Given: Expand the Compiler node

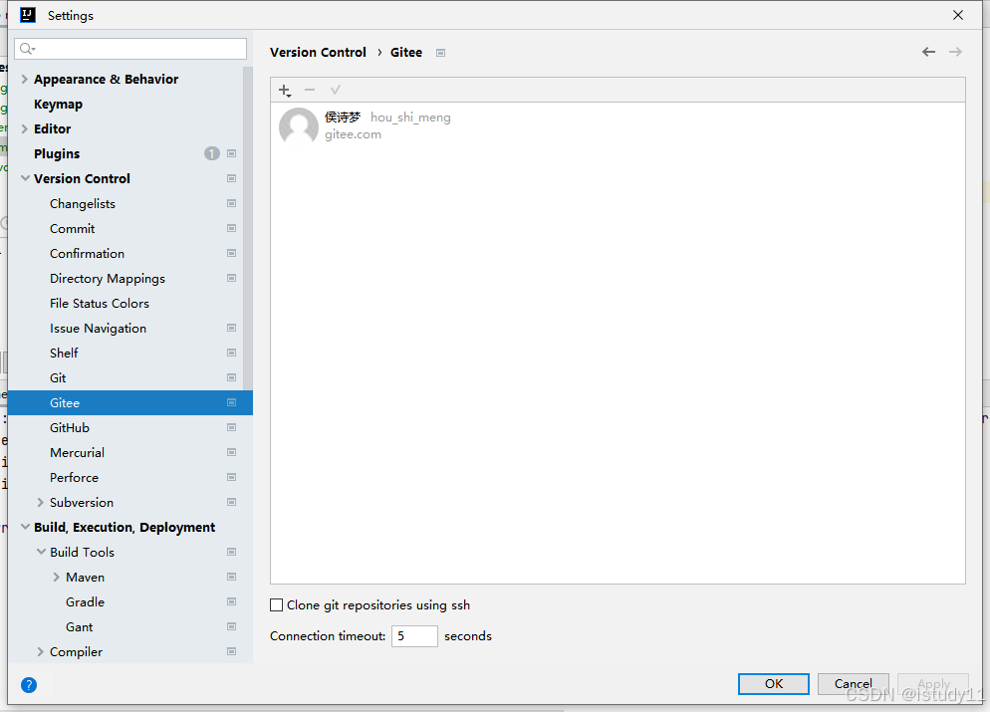Looking at the screenshot, I should tap(41, 651).
